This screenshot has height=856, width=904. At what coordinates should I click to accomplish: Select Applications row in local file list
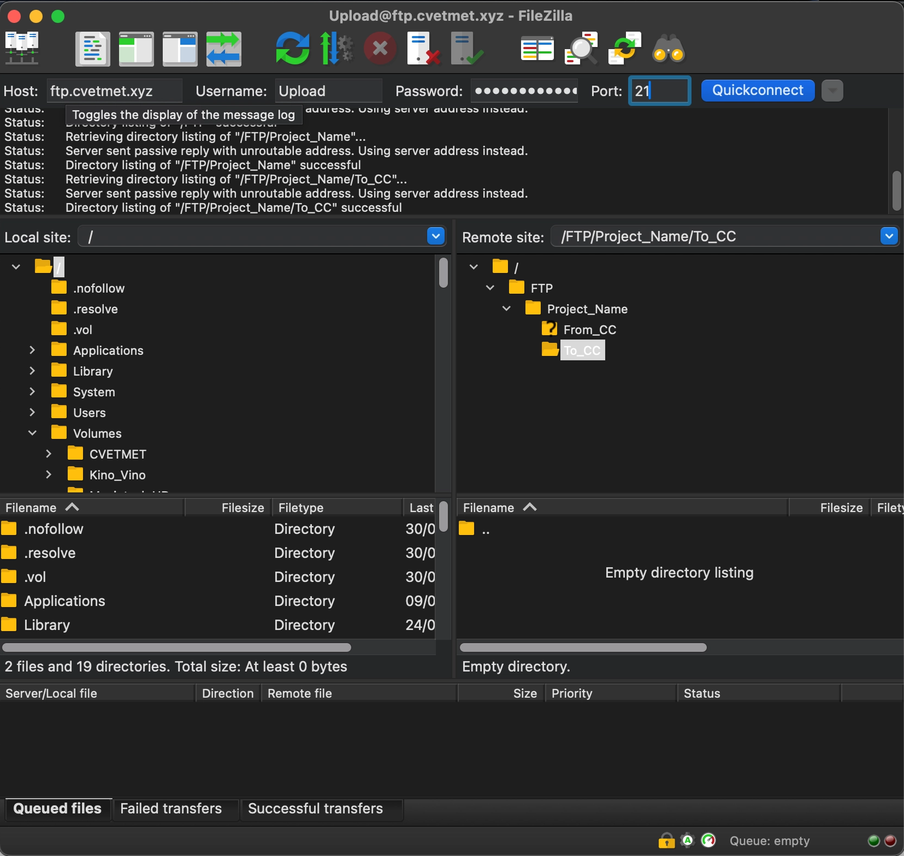218,601
